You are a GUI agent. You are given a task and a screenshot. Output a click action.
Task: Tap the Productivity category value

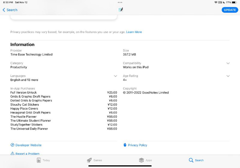click(x=19, y=67)
